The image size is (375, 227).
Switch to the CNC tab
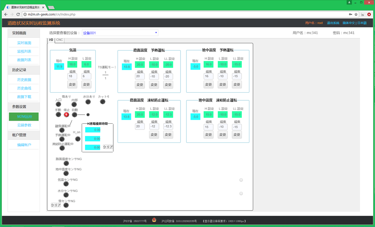pos(60,40)
